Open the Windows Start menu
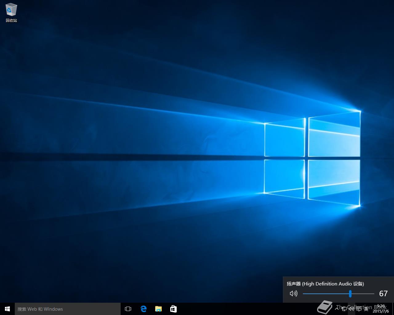Image resolution: width=394 pixels, height=315 pixels. (x=7, y=309)
